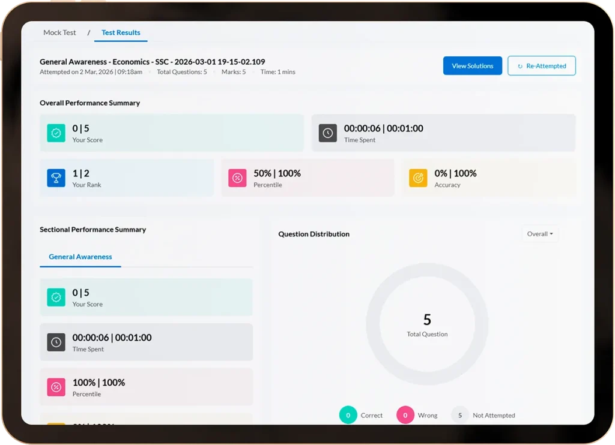Toggle the grey Not Attempted legend badge
This screenshot has height=445, width=615.
[x=460, y=415]
